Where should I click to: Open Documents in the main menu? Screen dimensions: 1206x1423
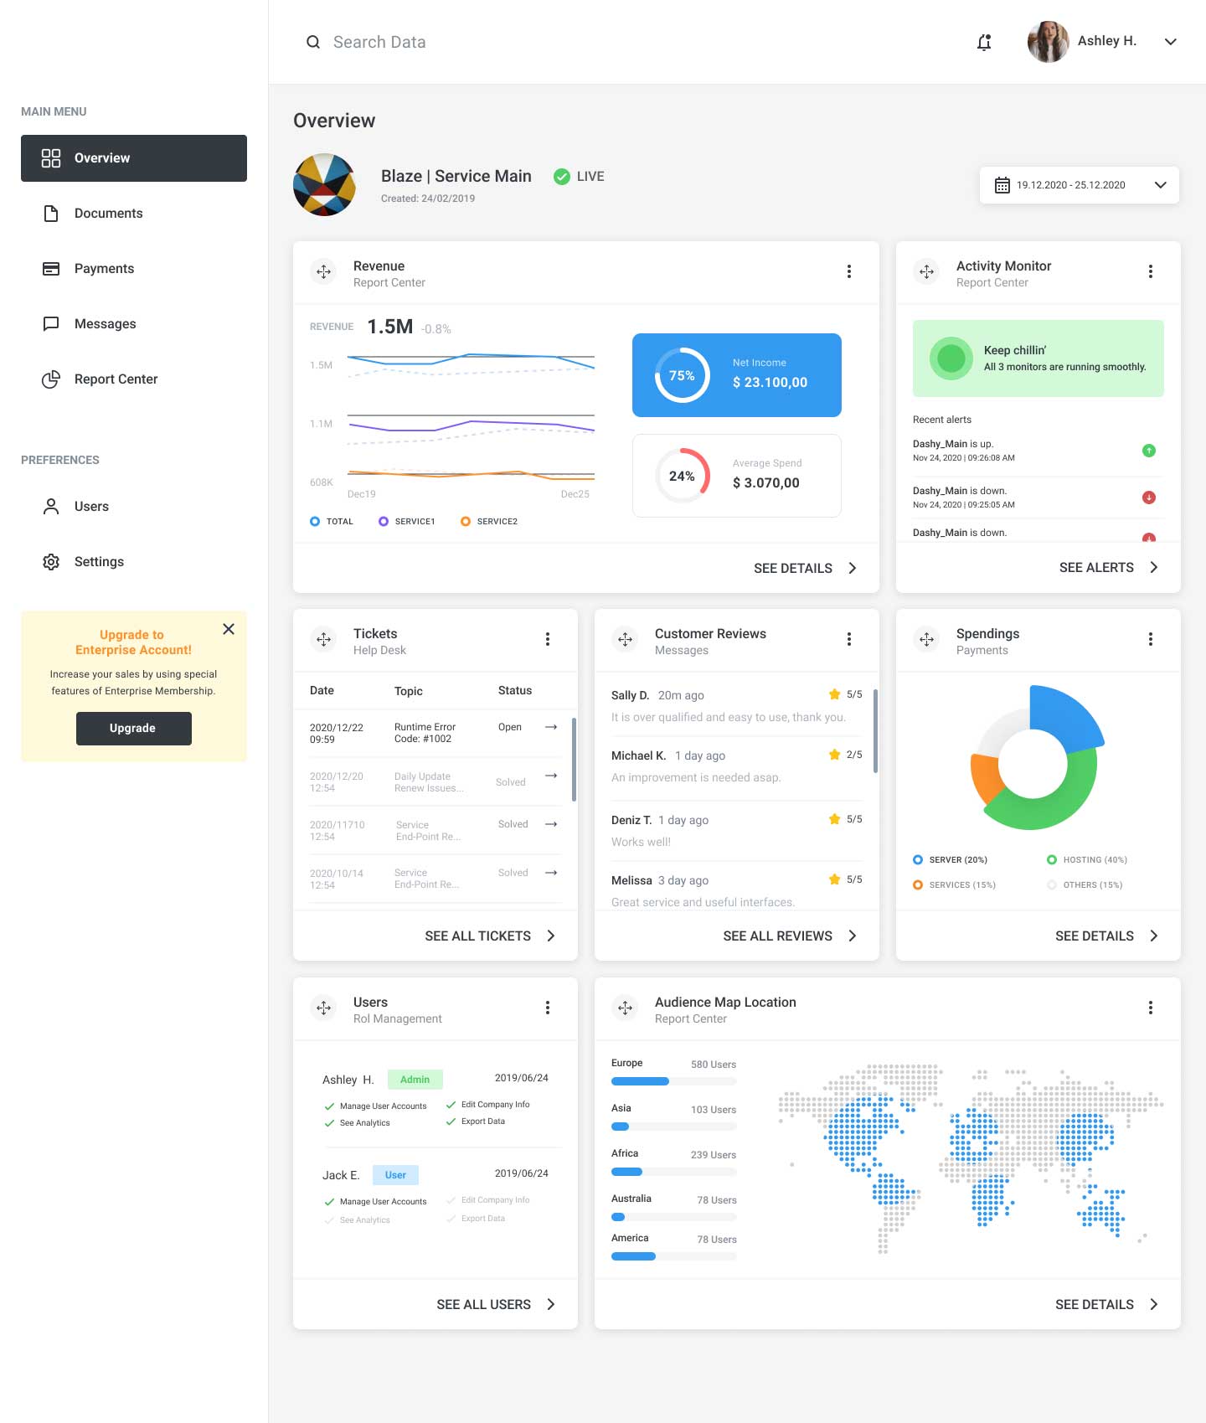(108, 214)
